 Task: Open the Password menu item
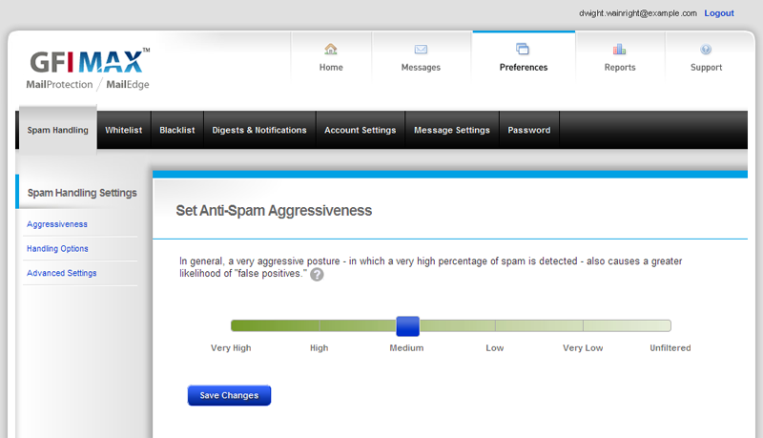click(529, 130)
